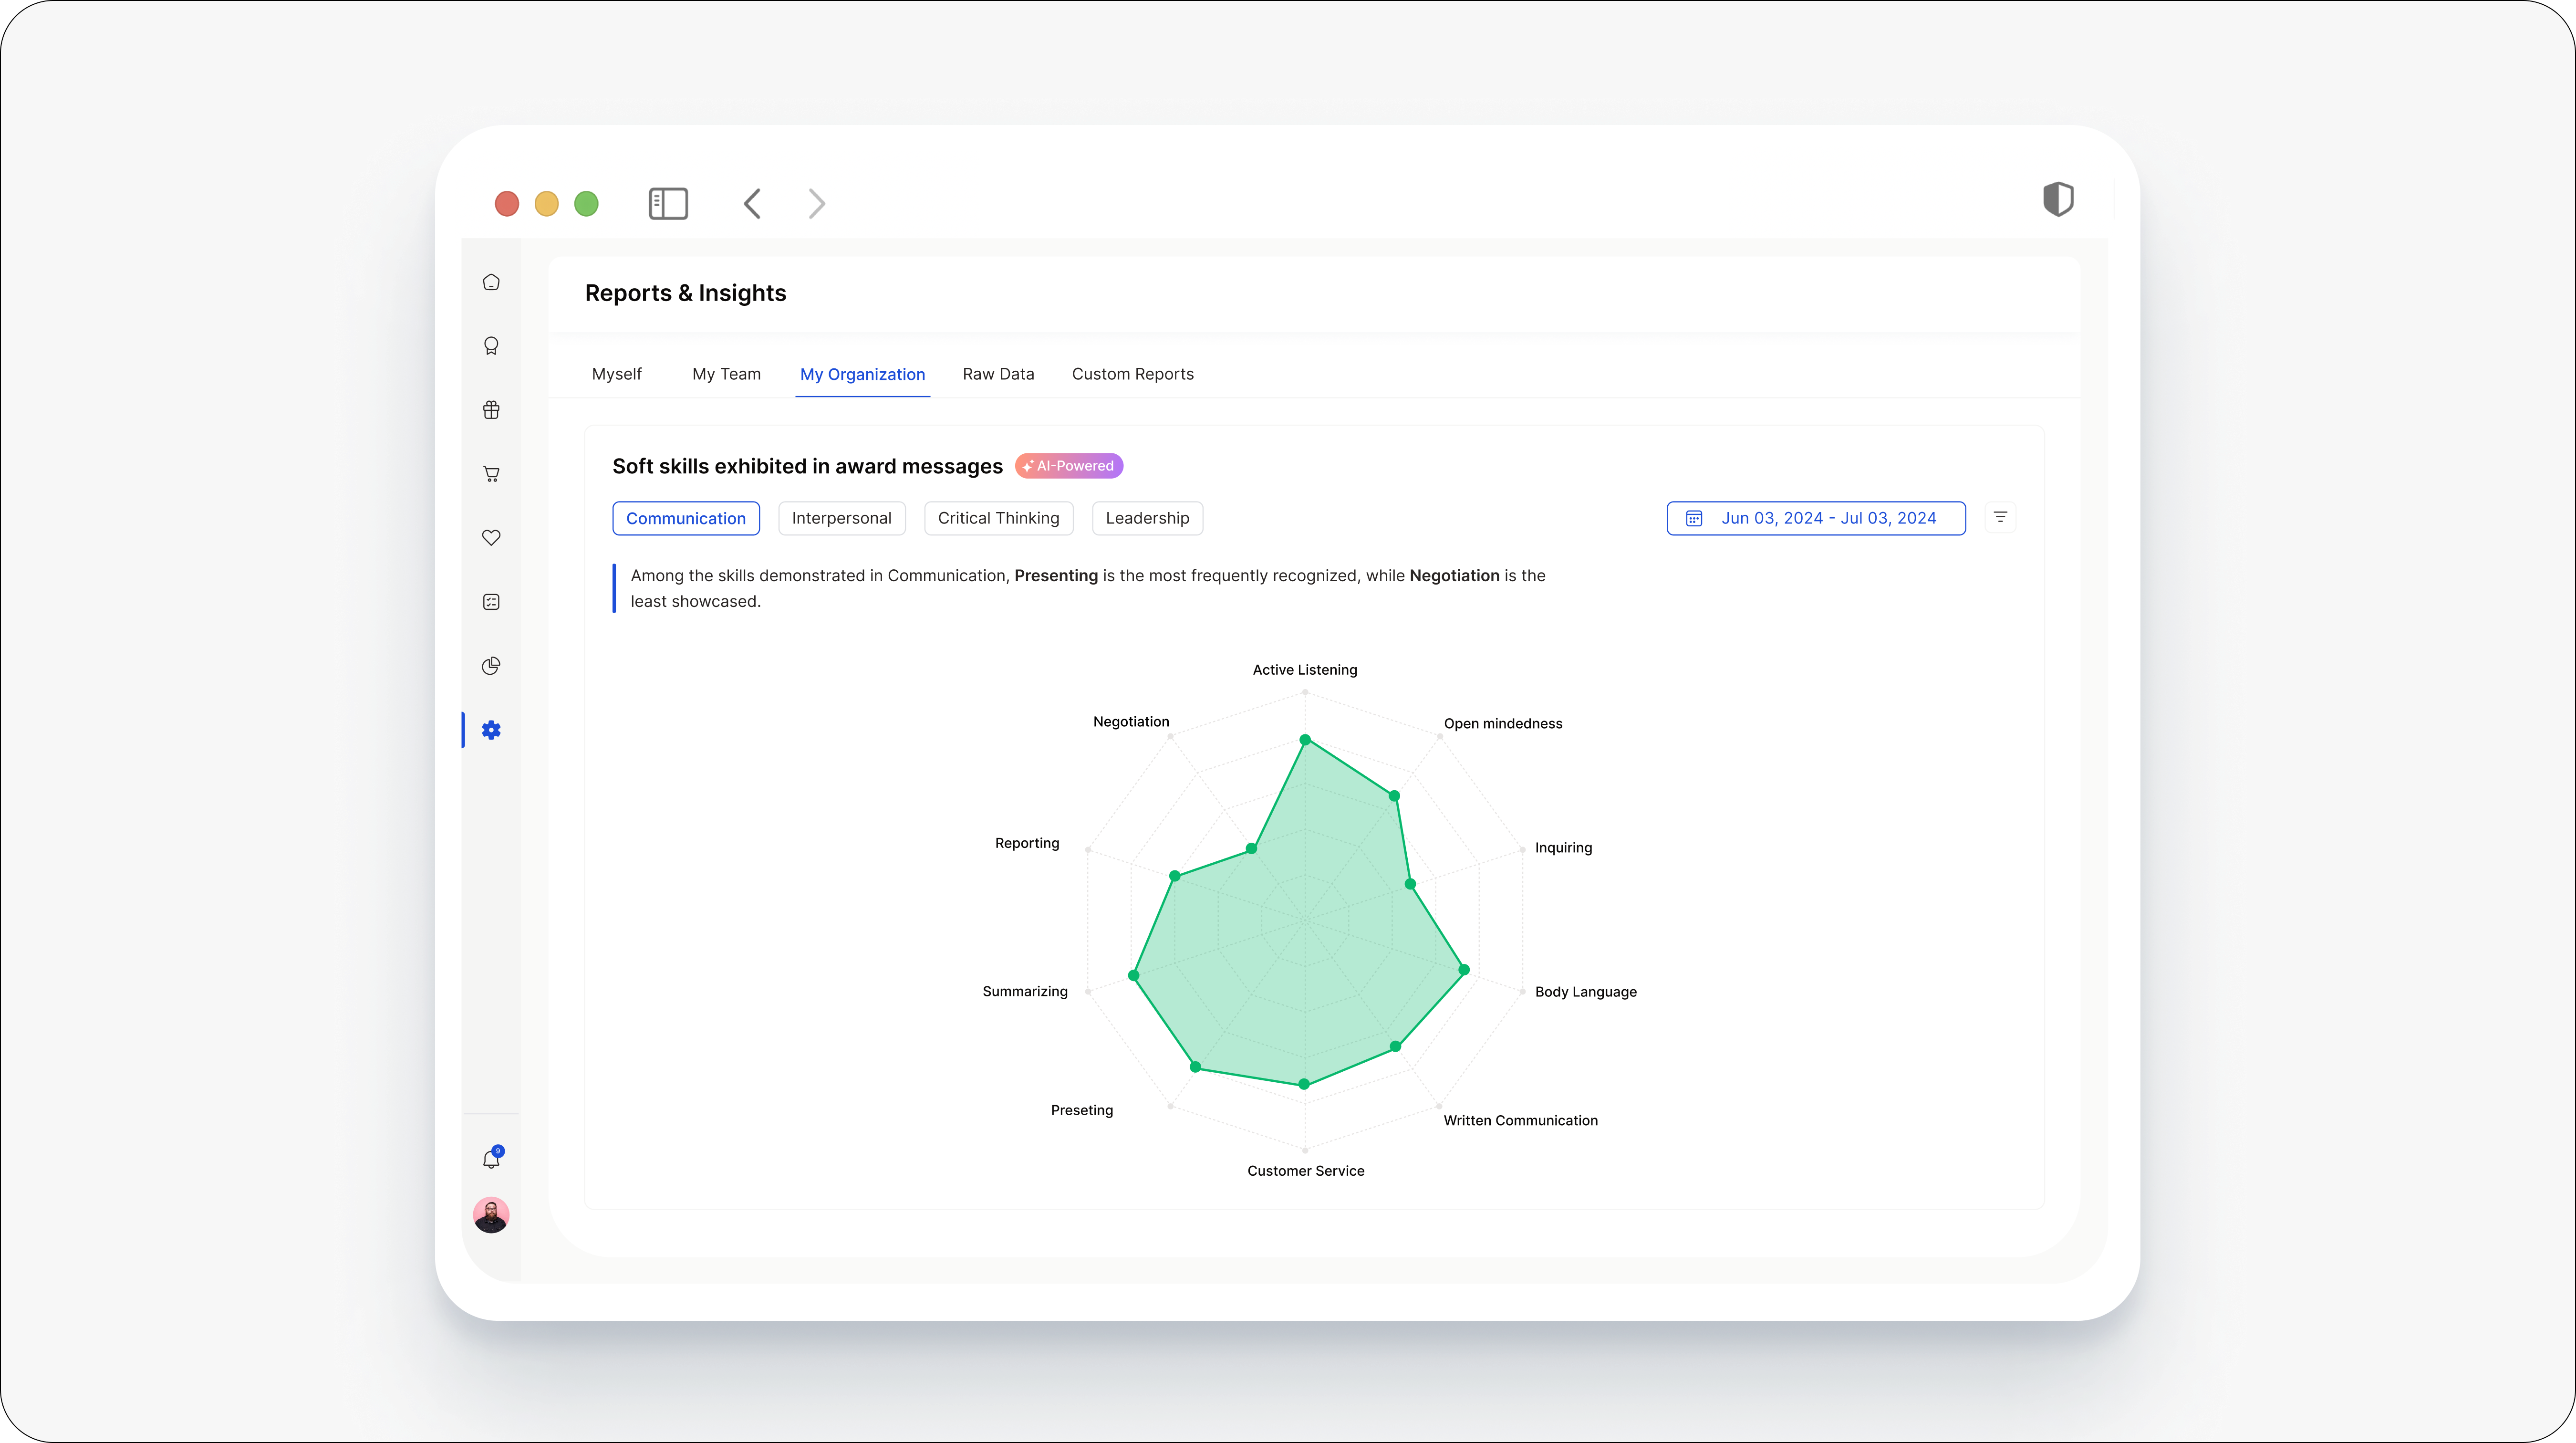The image size is (2576, 1443).
Task: Select the Interpersonal skill filter
Action: 841,518
